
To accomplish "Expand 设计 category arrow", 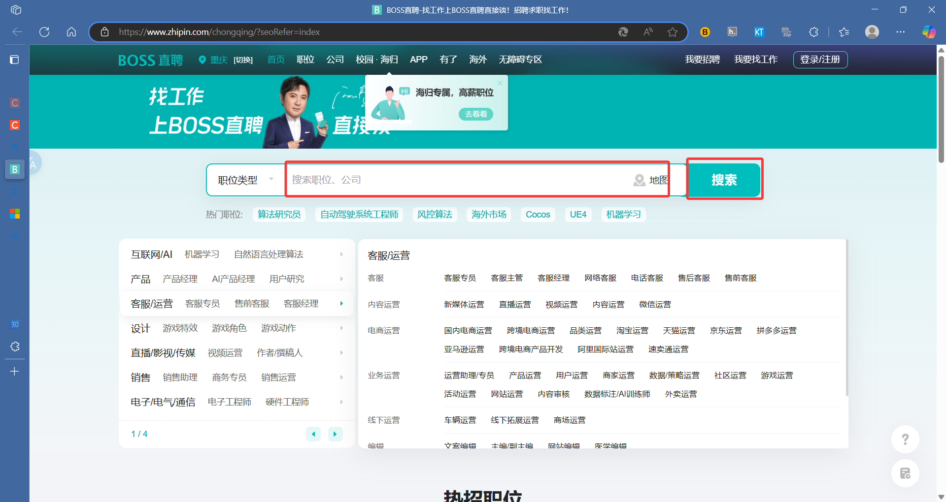I will [341, 328].
